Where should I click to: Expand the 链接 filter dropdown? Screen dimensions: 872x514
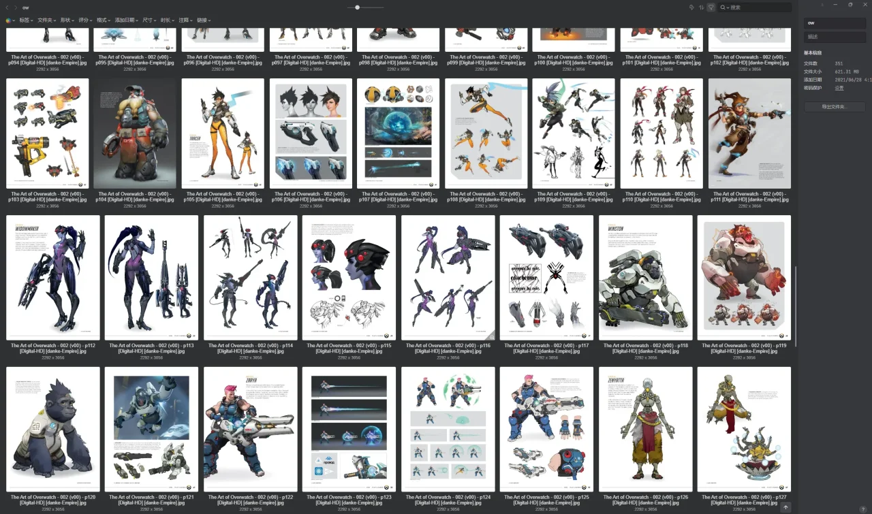pos(204,20)
